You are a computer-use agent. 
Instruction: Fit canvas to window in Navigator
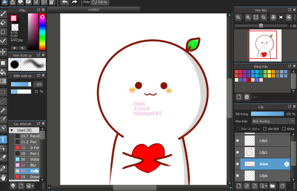[x=256, y=17]
